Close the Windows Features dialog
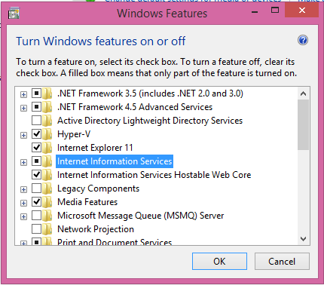The height and width of the screenshot is (285, 324). point(302,11)
